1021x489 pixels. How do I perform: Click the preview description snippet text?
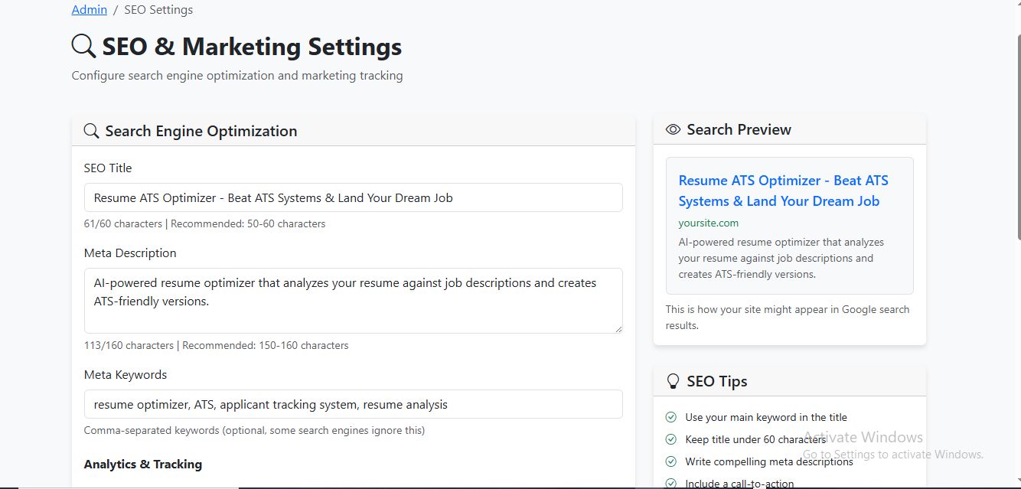pyautogui.click(x=781, y=258)
